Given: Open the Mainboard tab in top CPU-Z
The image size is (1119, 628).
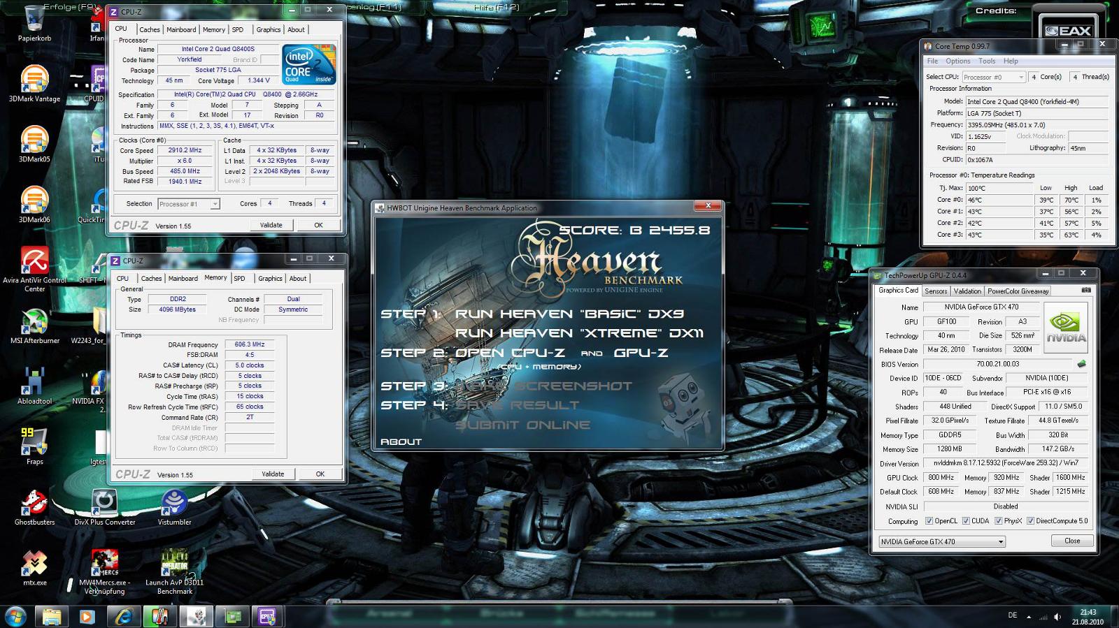Looking at the screenshot, I should 181,29.
